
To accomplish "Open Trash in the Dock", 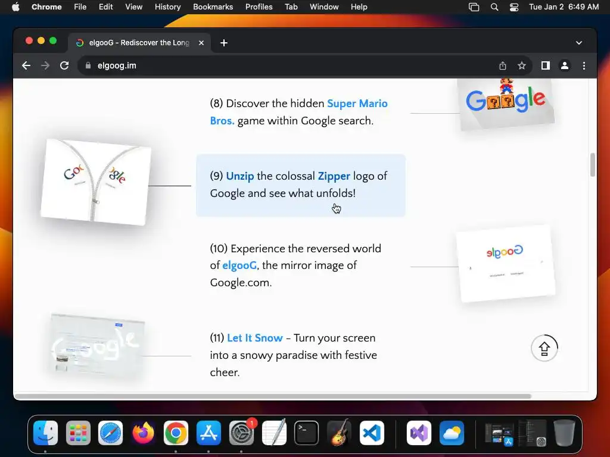I will coord(564,433).
